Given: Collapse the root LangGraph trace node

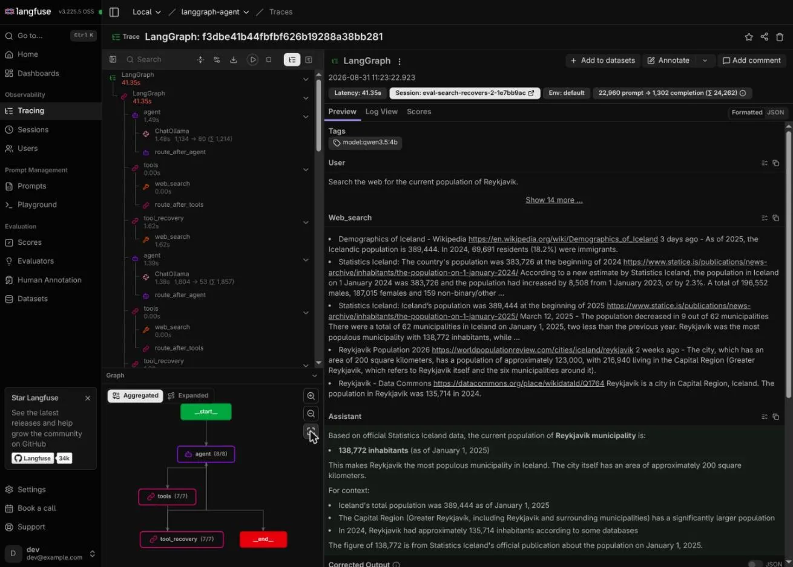Looking at the screenshot, I should (x=306, y=79).
